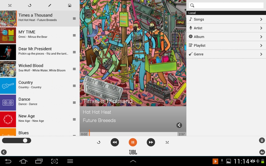Seek within the song on the progress bar
The height and width of the screenshot is (166, 266).
[x=133, y=134]
